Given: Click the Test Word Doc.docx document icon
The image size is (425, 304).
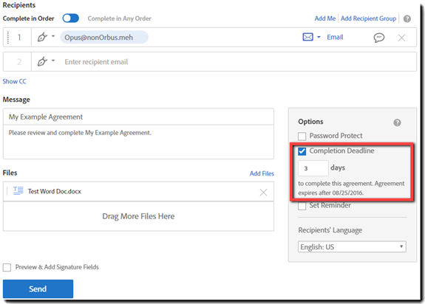Looking at the screenshot, I should tap(18, 191).
